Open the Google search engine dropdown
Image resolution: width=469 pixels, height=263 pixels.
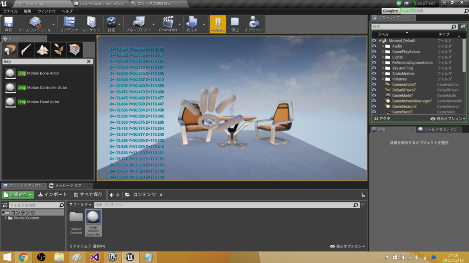(390, 11)
